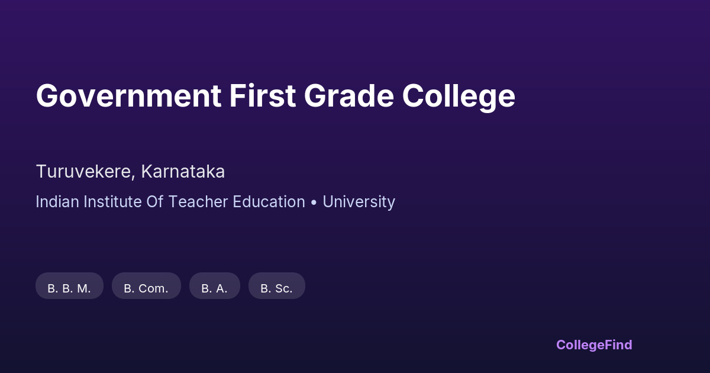The height and width of the screenshot is (373, 710).
Task: Click the word Government in the heading
Action: click(128, 96)
